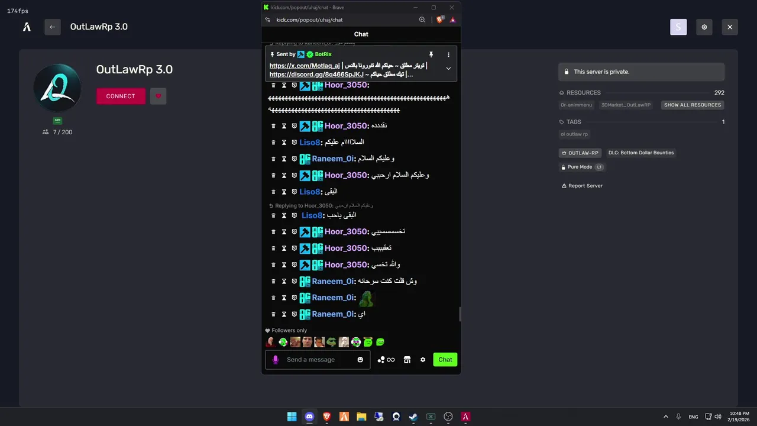This screenshot has width=757, height=426.
Task: Click the Followers only label
Action: pos(286,331)
